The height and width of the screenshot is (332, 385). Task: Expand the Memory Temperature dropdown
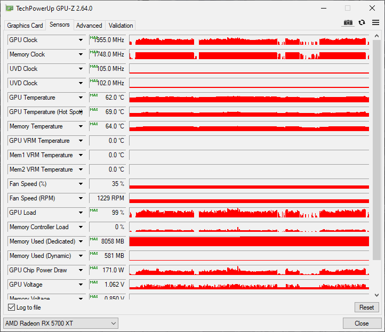pyautogui.click(x=81, y=126)
